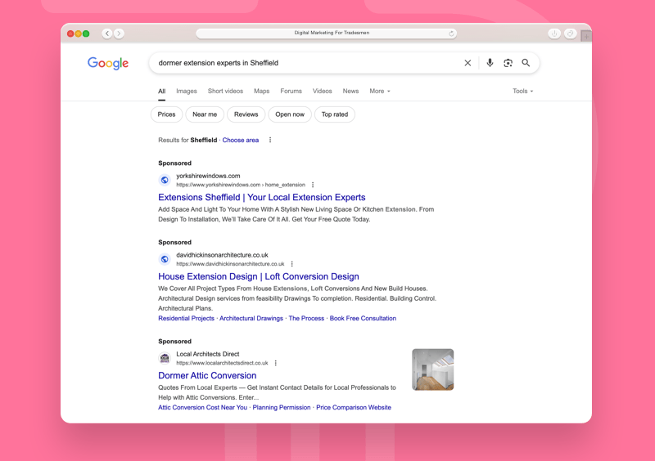Open options menu next to Choose area
Screen dimensions: 655x461
[x=270, y=140]
